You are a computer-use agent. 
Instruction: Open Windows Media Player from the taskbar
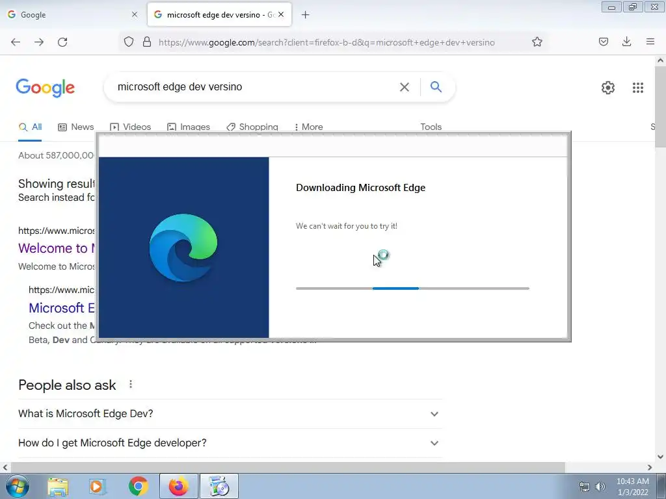97,486
